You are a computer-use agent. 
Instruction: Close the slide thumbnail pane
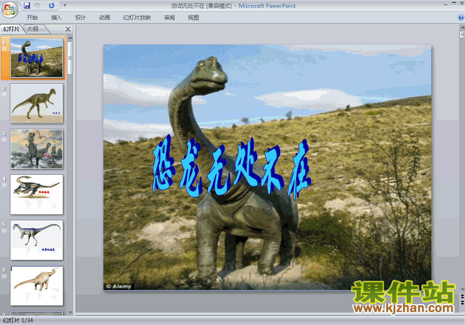click(68, 29)
